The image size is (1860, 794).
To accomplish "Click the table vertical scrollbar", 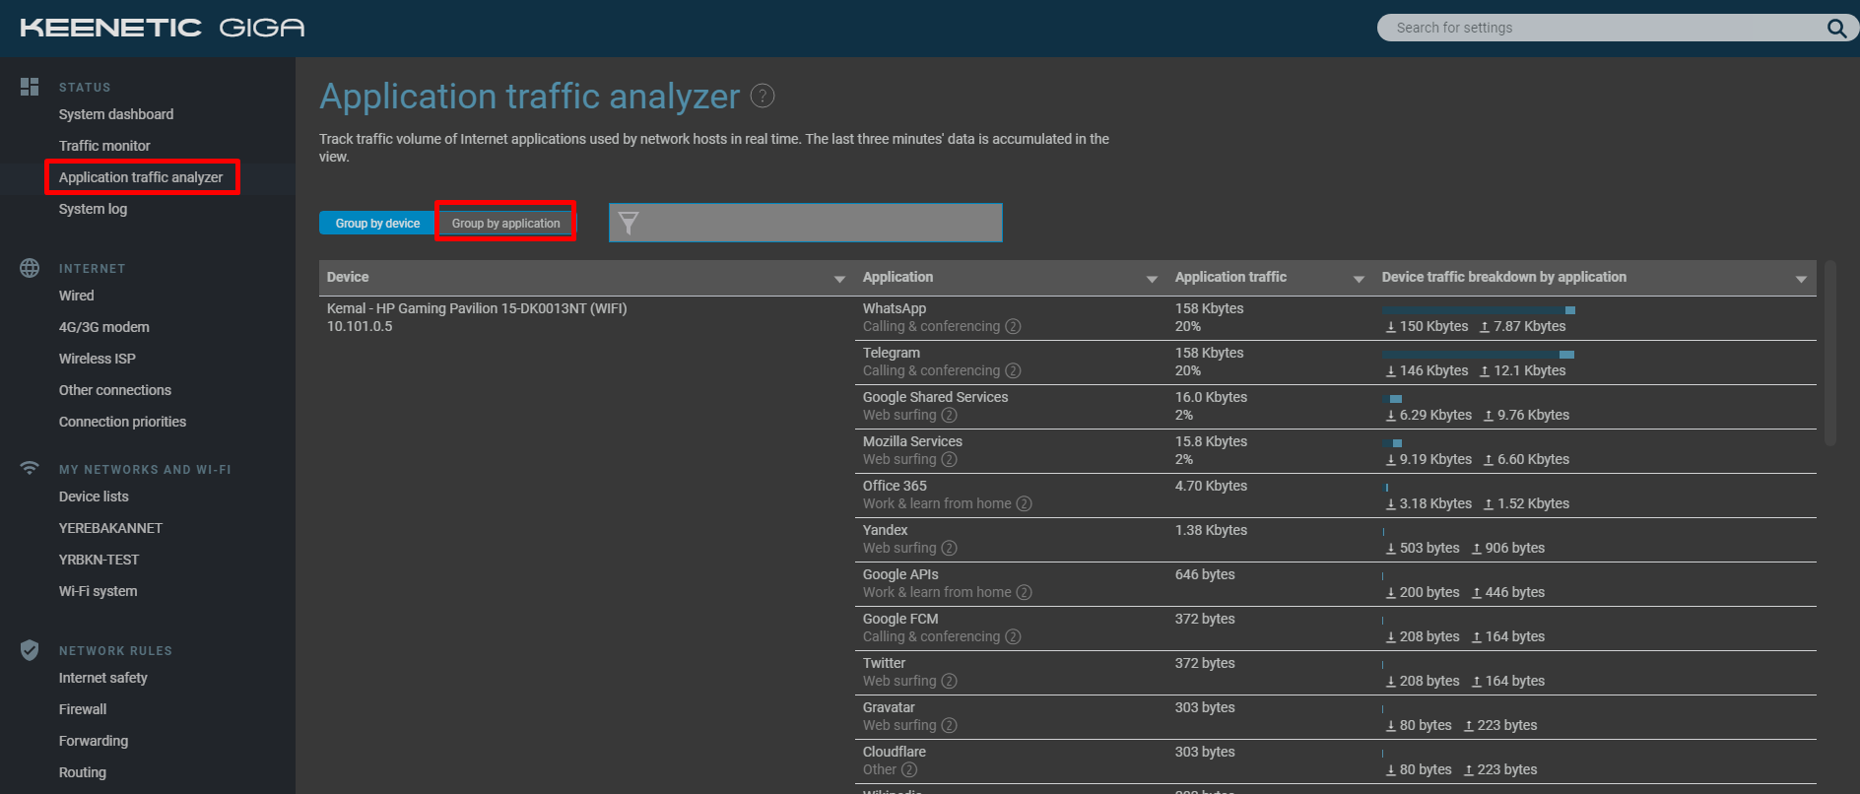I will pos(1830,353).
